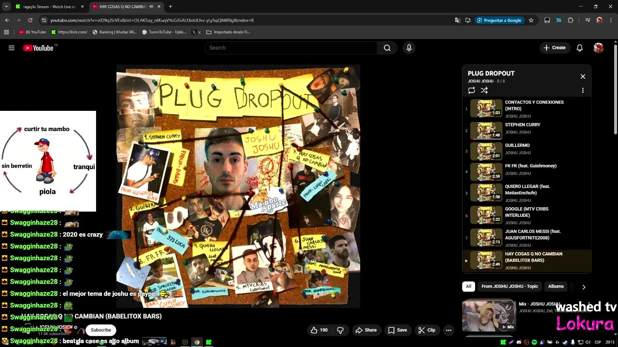This screenshot has width=618, height=347.
Task: Open YouTube notifications bell
Action: click(580, 48)
